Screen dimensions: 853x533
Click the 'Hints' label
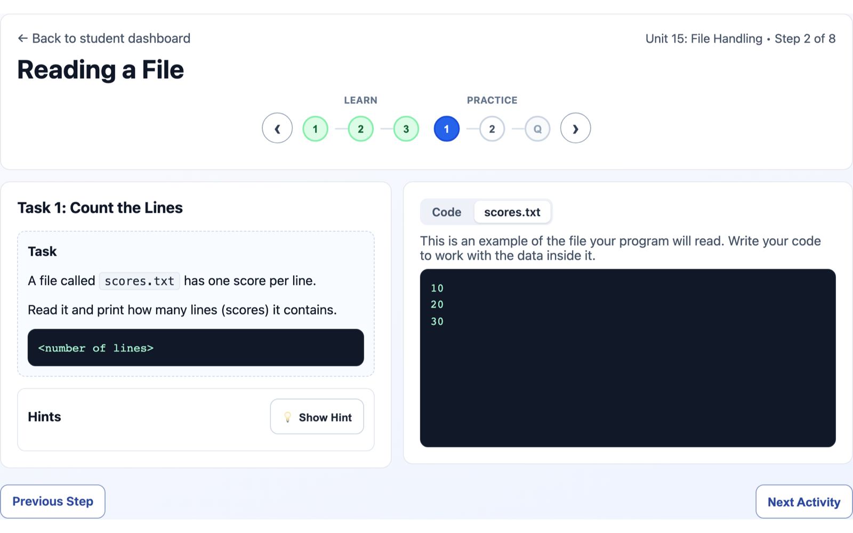coord(44,417)
